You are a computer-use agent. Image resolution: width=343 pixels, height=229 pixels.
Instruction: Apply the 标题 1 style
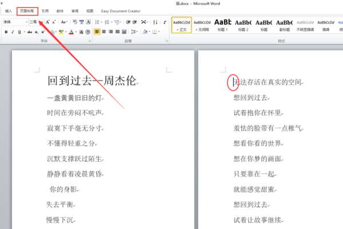point(223,25)
